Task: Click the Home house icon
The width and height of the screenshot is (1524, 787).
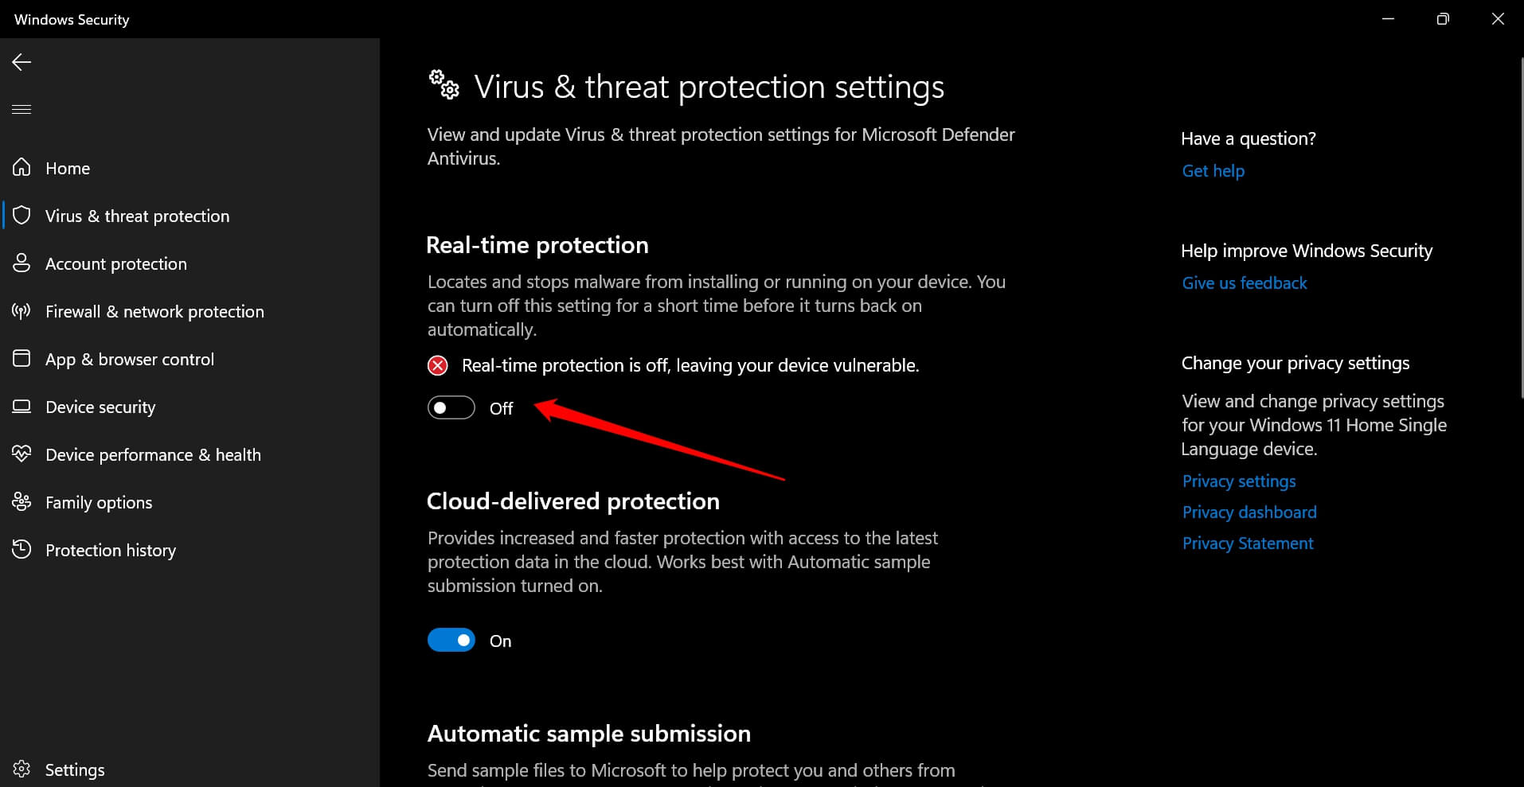Action: point(21,168)
